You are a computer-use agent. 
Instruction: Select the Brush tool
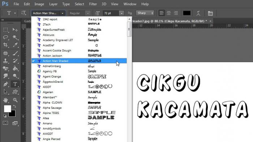click(15, 53)
